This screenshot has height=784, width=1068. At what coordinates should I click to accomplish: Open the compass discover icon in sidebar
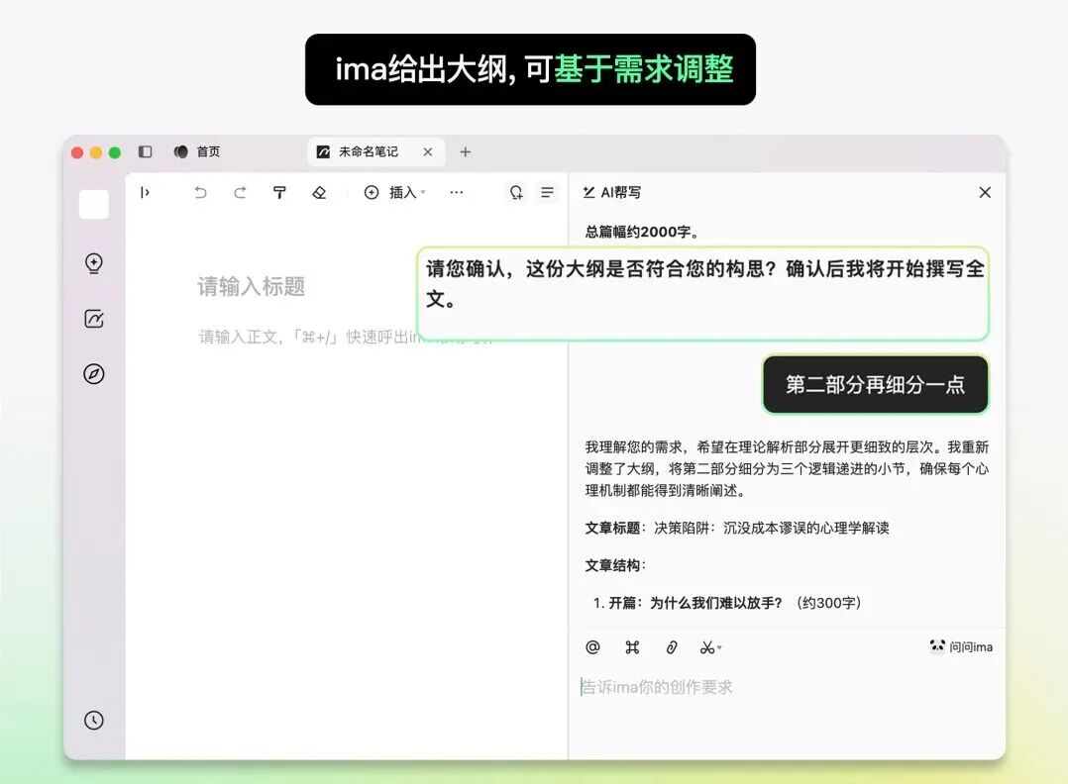click(x=94, y=374)
